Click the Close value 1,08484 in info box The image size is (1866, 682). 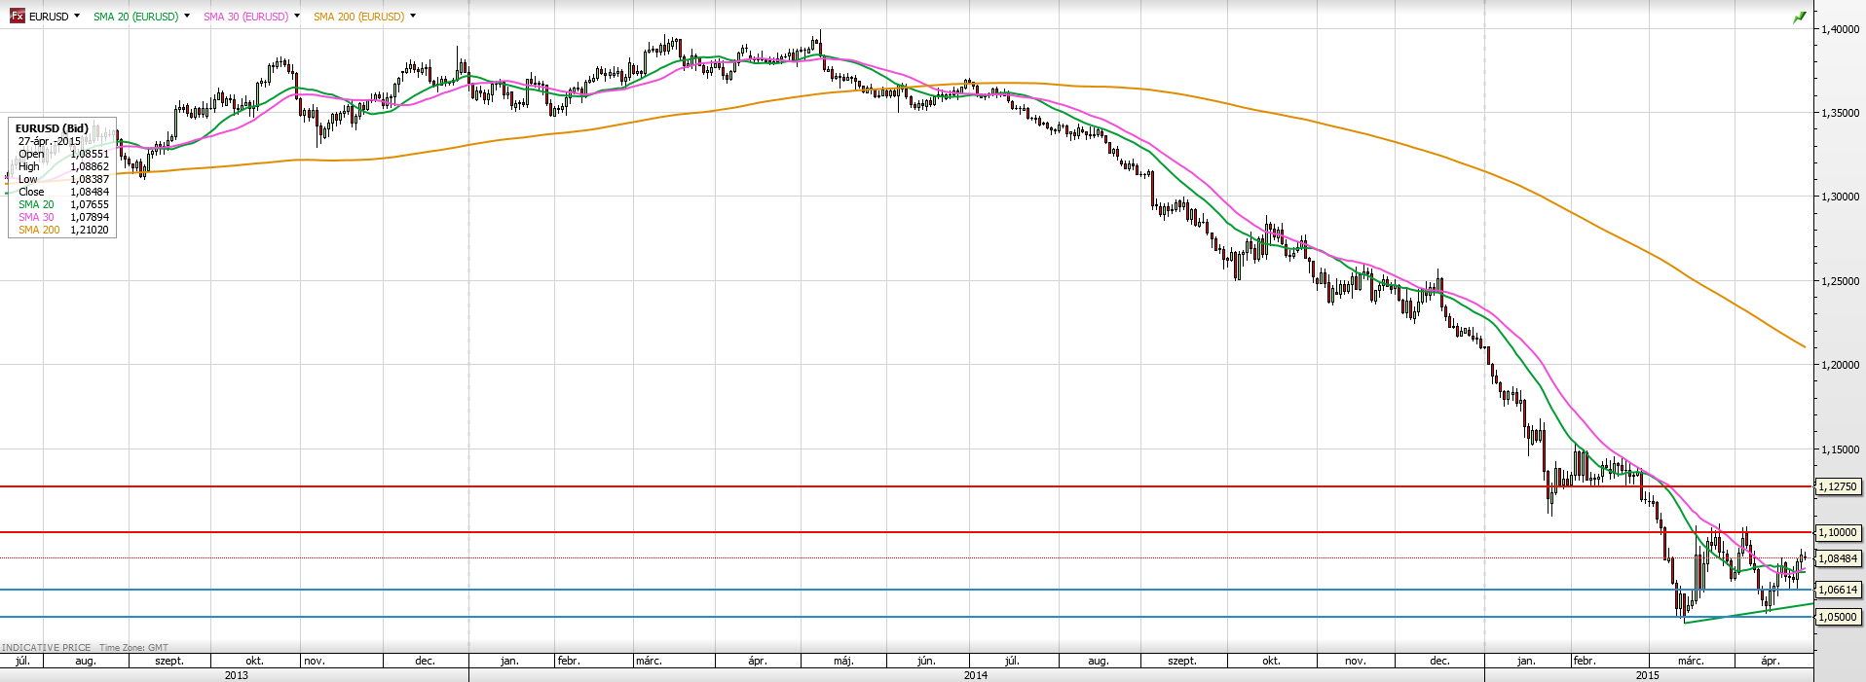coord(90,192)
